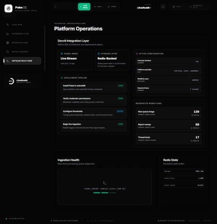This screenshot has height=224, width=217.
Task: Click the Done badge on Install Pulse
Action: (120, 86)
